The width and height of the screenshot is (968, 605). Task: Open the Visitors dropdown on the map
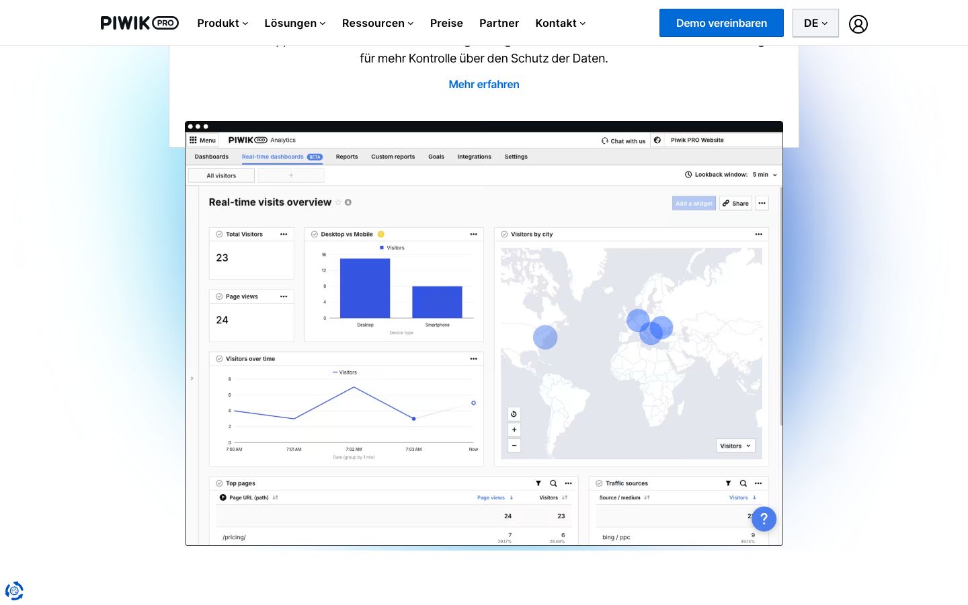(x=735, y=446)
